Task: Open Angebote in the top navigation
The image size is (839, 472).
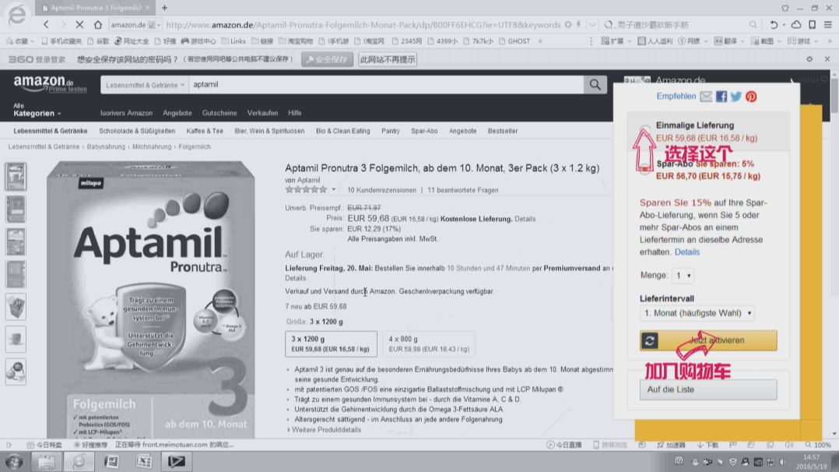Action: 177,113
